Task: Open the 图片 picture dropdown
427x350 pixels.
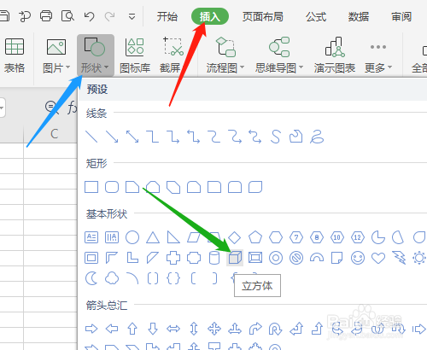Action: (56, 55)
